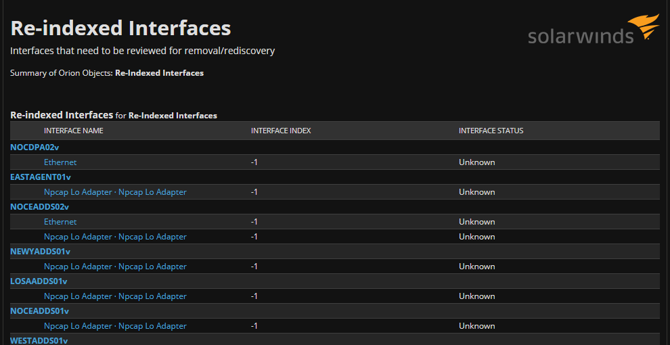Click the large Re-indexed Interfaces page title

click(121, 28)
